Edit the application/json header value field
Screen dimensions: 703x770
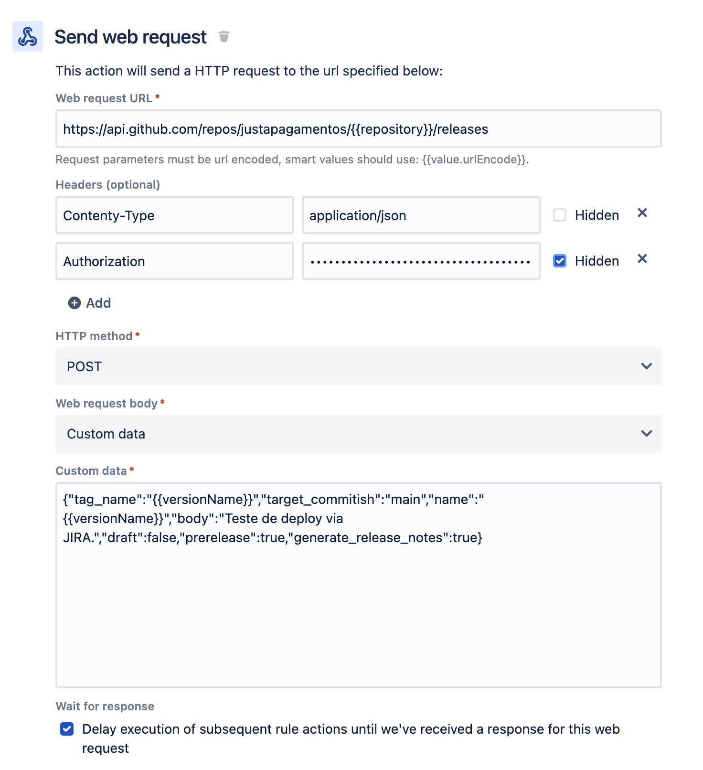421,215
